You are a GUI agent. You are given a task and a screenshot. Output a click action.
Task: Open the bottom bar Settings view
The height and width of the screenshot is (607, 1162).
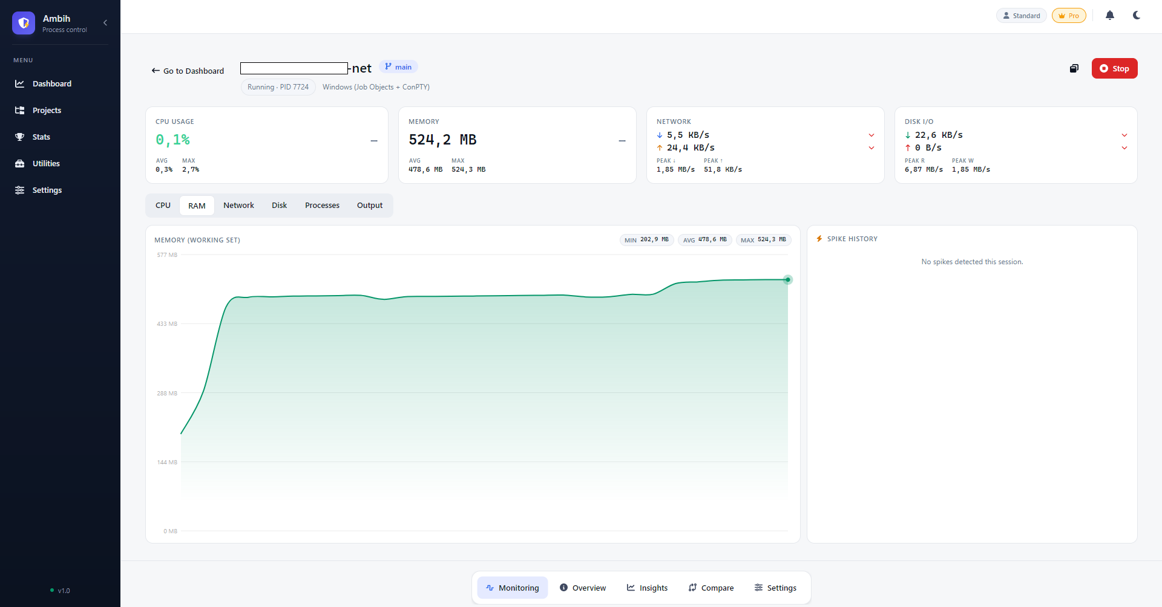pyautogui.click(x=775, y=588)
